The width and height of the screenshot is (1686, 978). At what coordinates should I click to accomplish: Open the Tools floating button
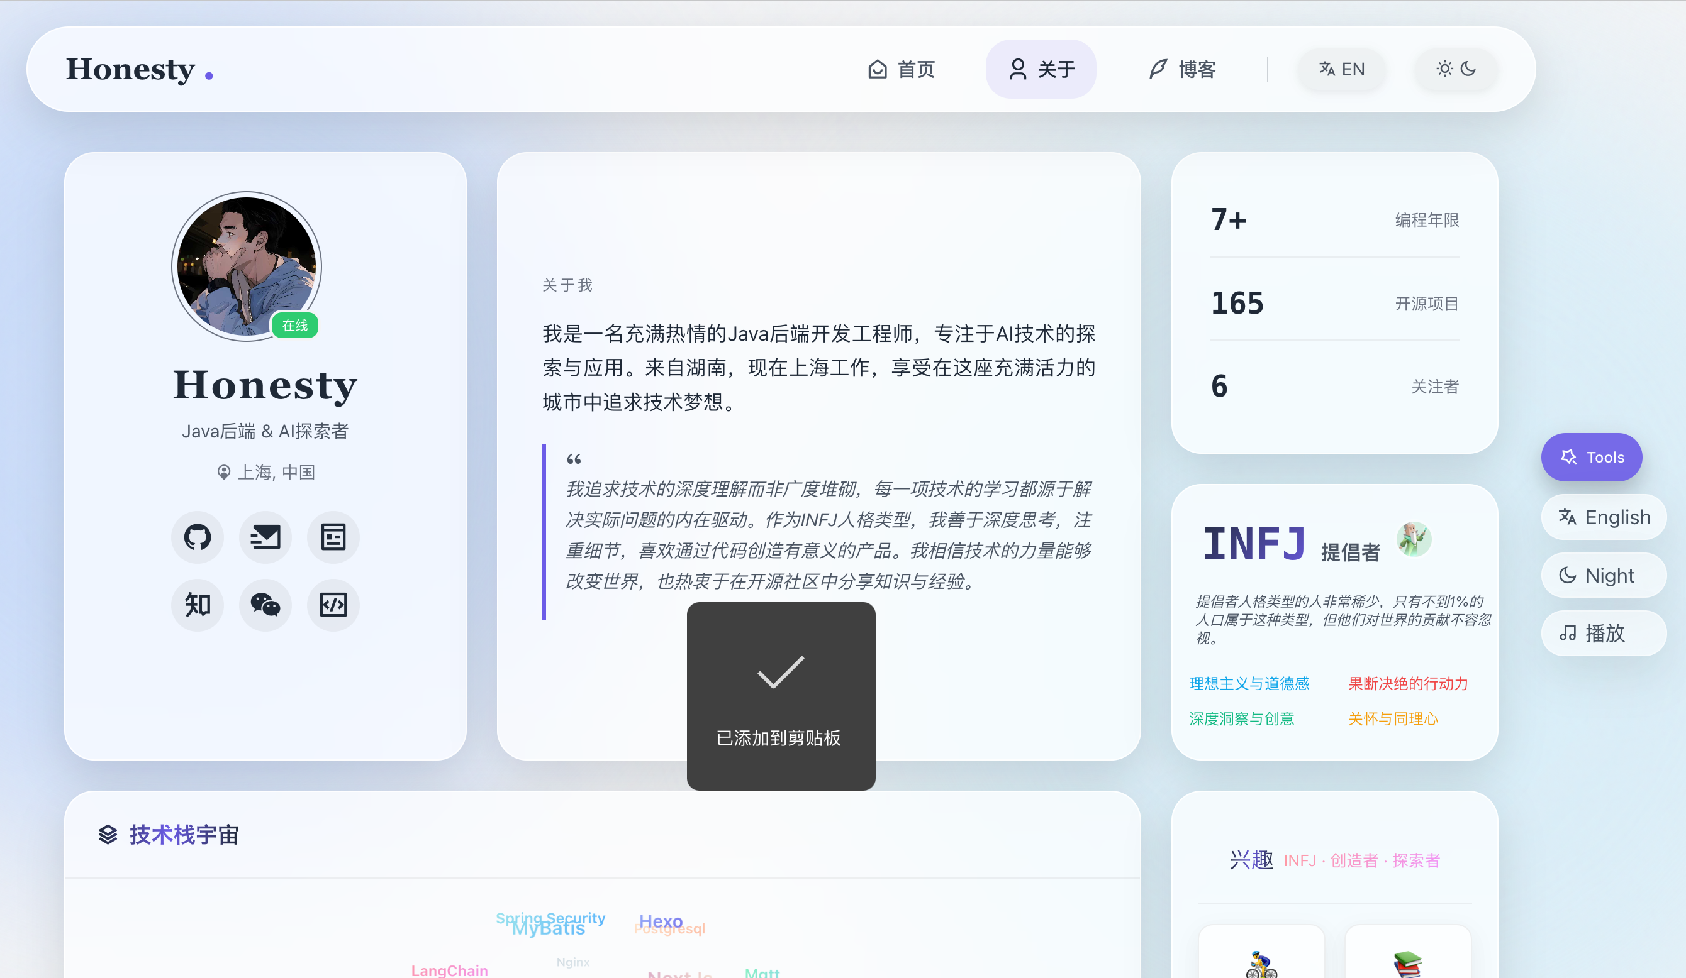1592,457
